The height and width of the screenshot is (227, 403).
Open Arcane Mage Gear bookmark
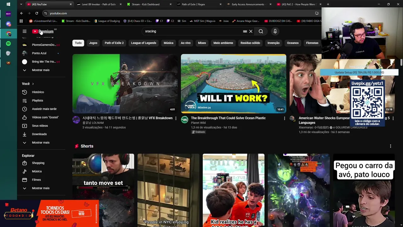tap(246, 21)
